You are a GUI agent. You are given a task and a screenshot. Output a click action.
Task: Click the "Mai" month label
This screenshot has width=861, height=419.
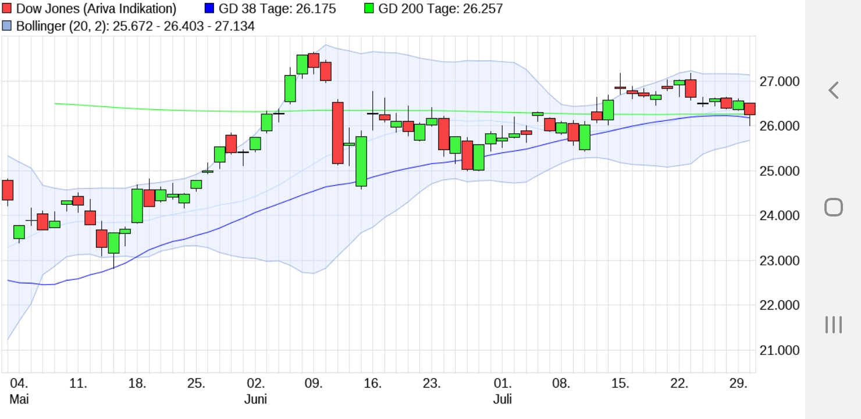coord(19,399)
